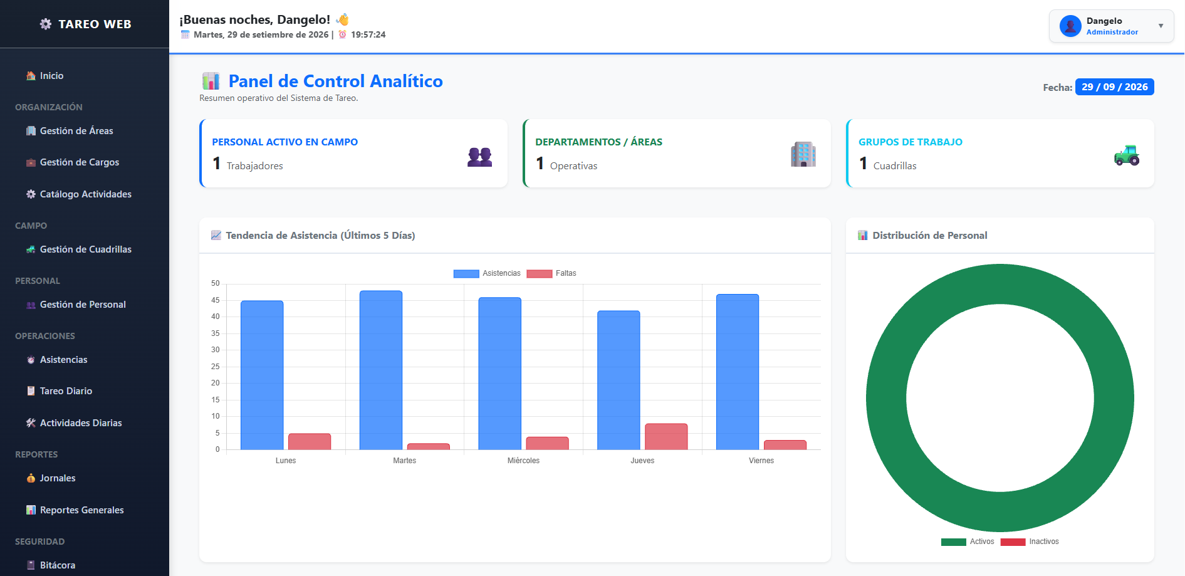Open the Gestión de Áreas menu item

click(x=85, y=131)
